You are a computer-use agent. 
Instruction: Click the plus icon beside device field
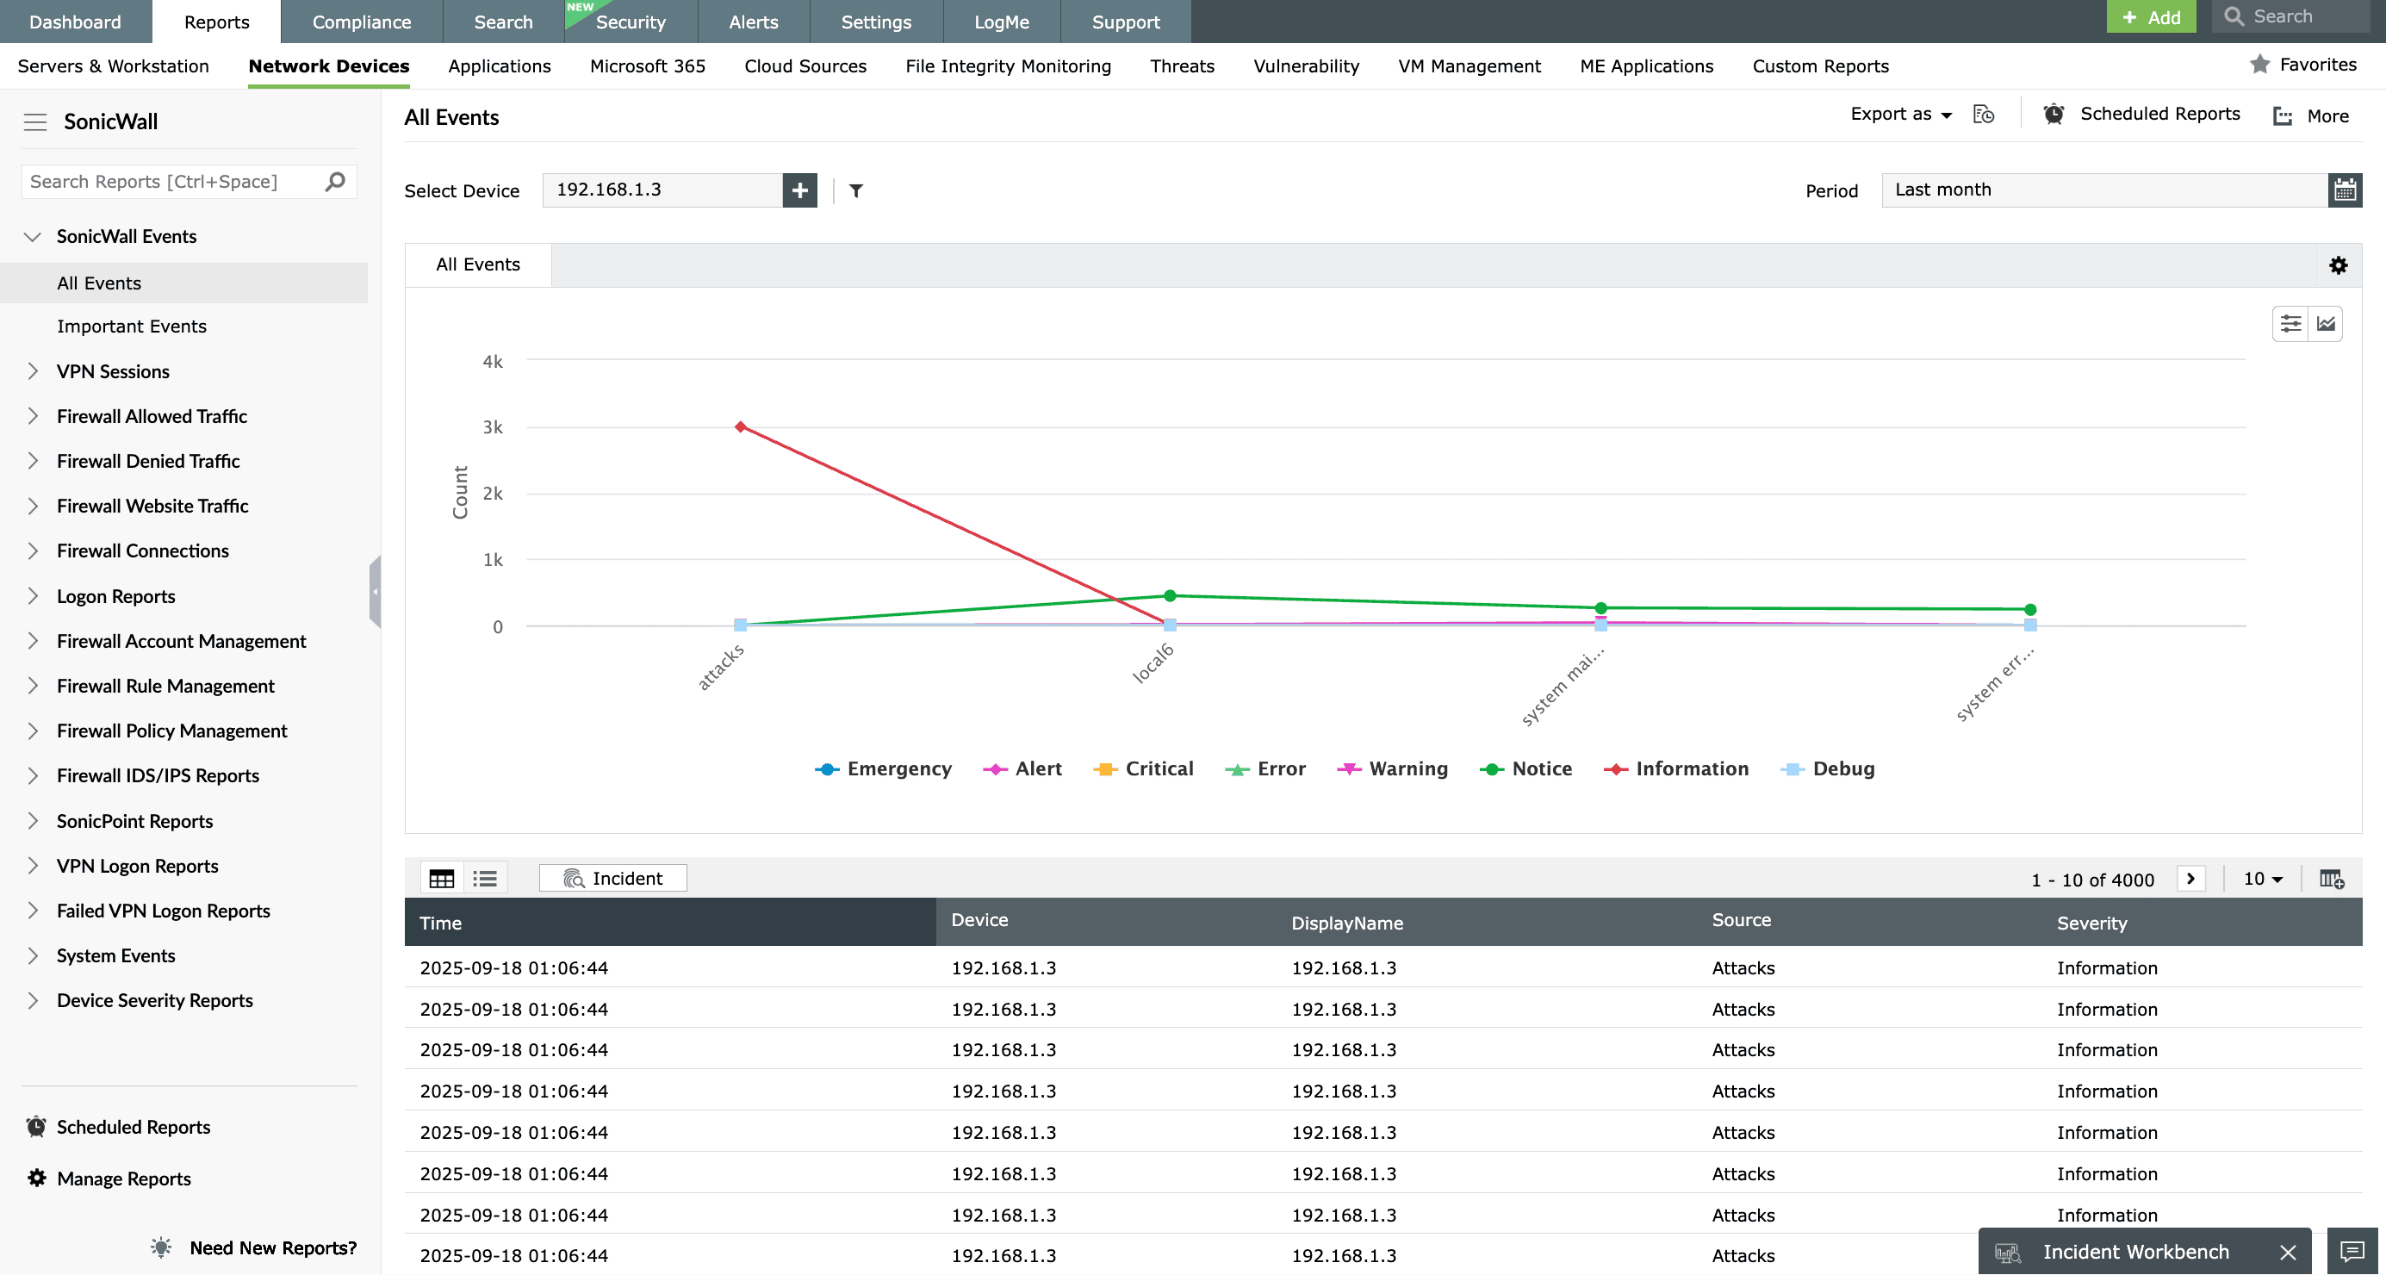(x=799, y=191)
